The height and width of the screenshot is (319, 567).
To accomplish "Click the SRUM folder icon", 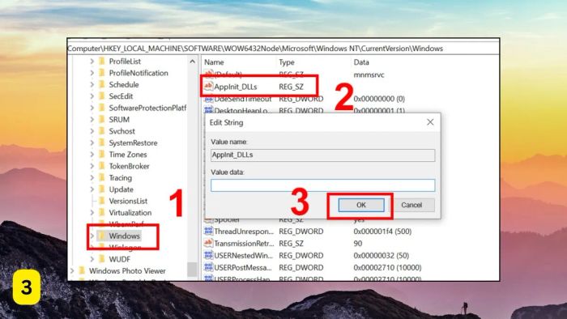I will [102, 119].
